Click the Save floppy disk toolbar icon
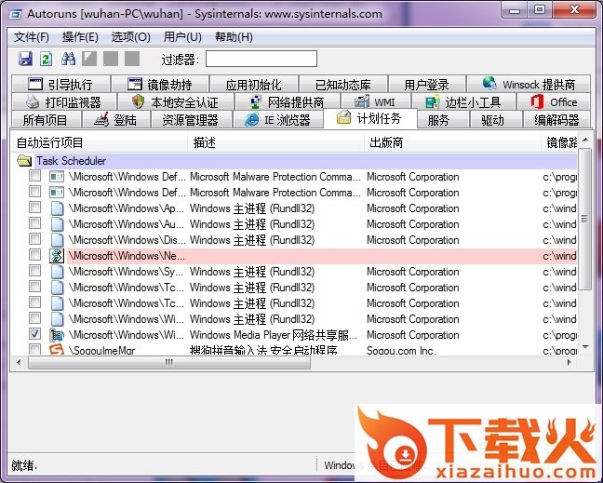The width and height of the screenshot is (603, 483). (x=25, y=59)
